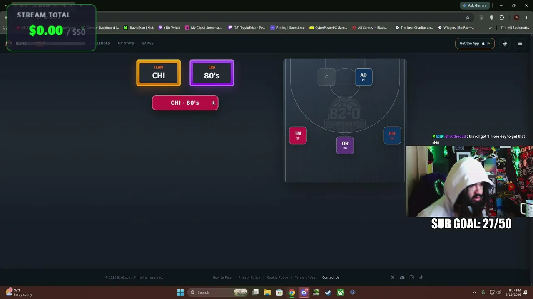Switch to Chrome in the taskbar
Viewport: 533px width, 299px height.
[292, 292]
